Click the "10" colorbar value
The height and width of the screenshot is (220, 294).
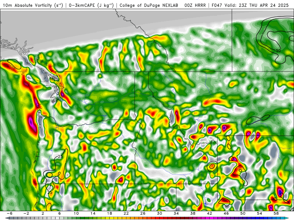pos(76,213)
